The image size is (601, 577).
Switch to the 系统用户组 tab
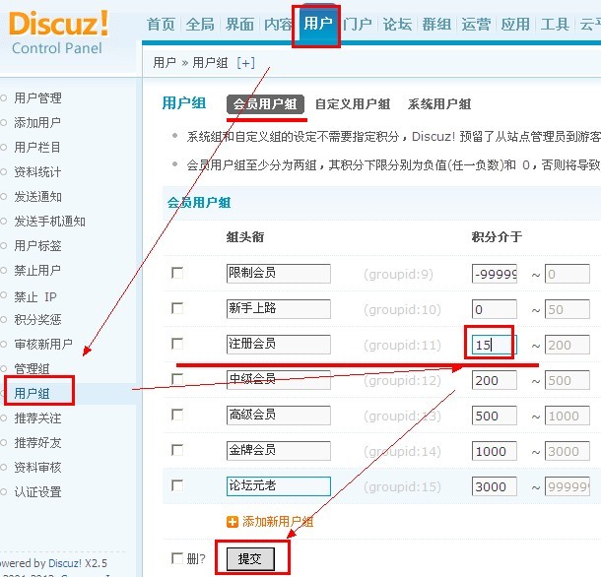[439, 104]
